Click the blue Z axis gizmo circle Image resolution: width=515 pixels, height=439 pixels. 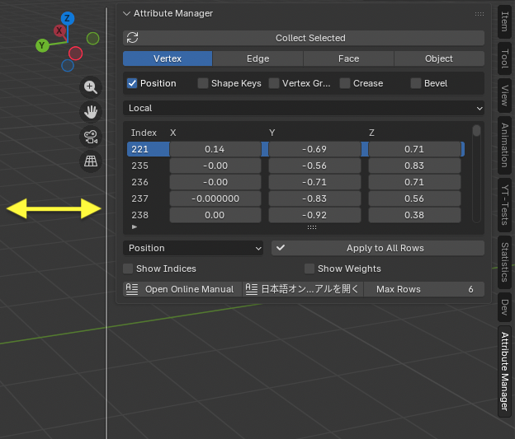[x=68, y=18]
